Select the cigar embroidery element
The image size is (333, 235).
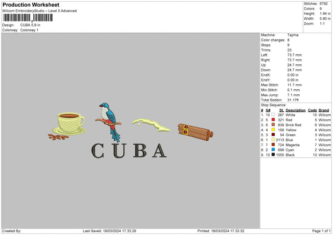pyautogui.click(x=195, y=132)
